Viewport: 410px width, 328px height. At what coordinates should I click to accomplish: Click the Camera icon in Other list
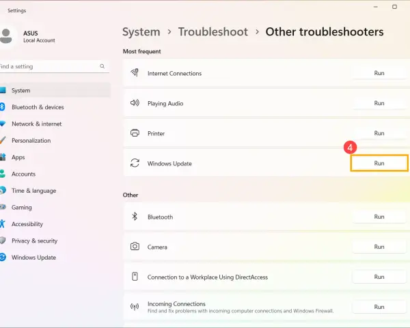[x=135, y=247]
